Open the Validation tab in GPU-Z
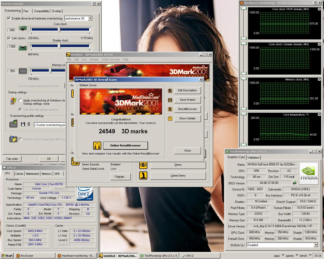 pyautogui.click(x=253, y=158)
